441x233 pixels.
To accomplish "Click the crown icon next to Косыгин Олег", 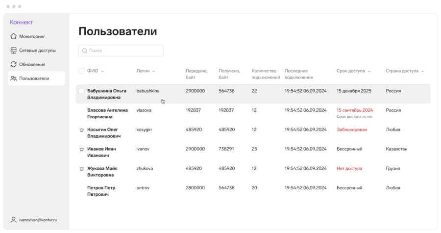I will tap(81, 130).
